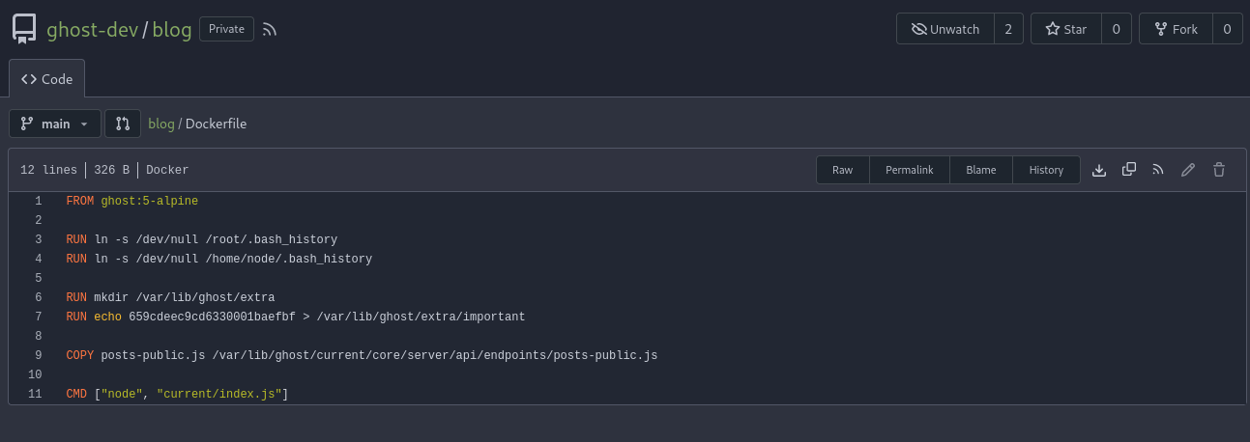The image size is (1250, 442).
Task: Star the repository
Action: coord(1065,29)
